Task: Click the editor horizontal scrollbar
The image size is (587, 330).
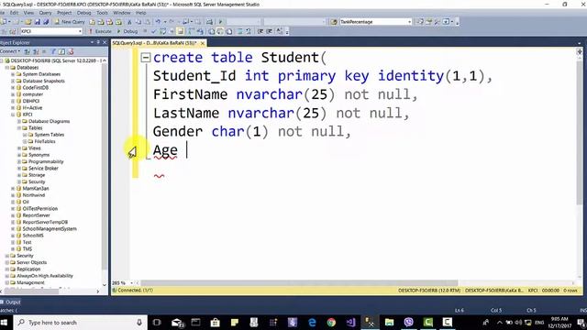Action: coord(299,283)
